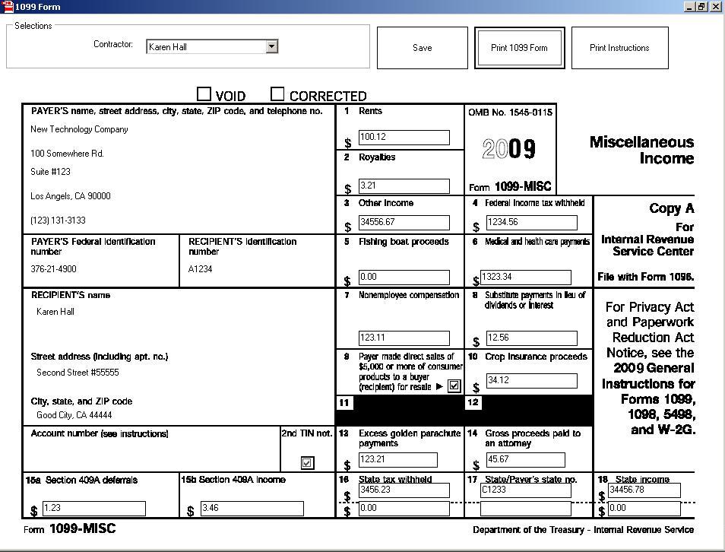Click the dropdown arrow next to Contractor
This screenshot has width=725, height=552.
[x=271, y=46]
